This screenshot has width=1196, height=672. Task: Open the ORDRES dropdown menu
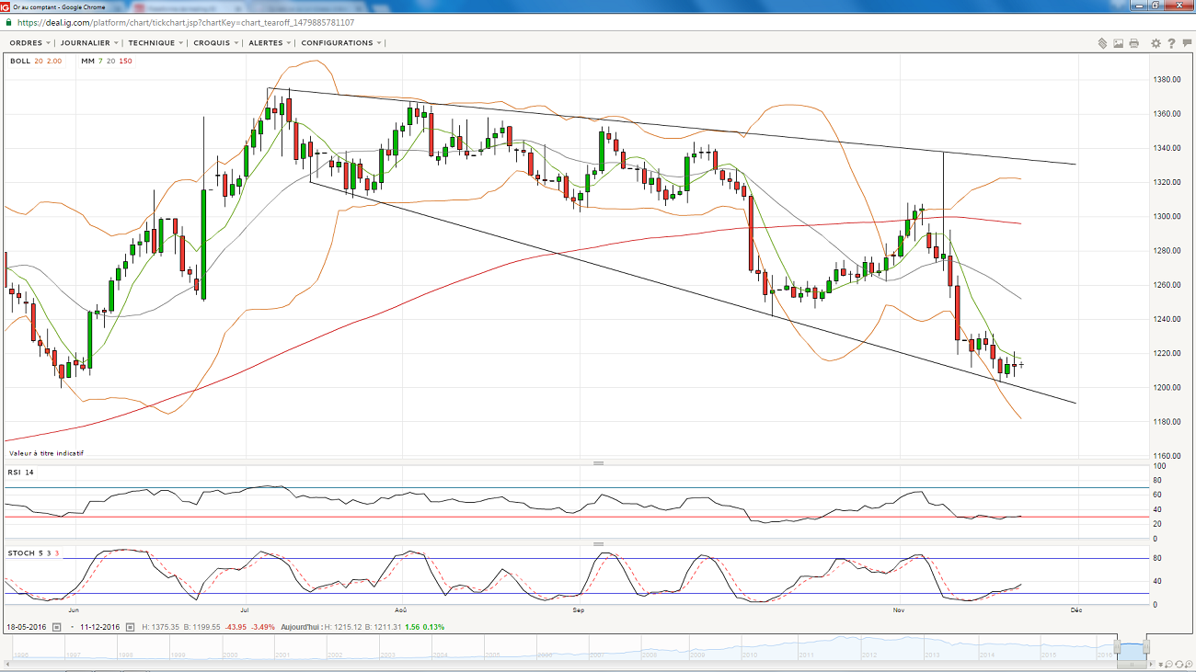click(x=29, y=43)
